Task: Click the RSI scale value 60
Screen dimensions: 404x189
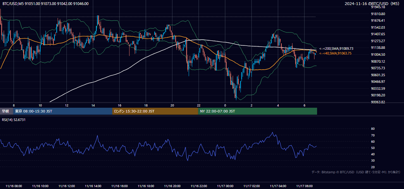Action: pos(373,141)
